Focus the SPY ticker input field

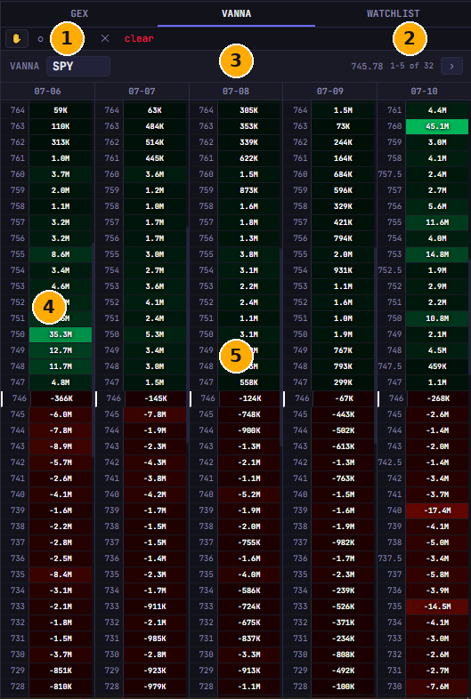tap(78, 66)
